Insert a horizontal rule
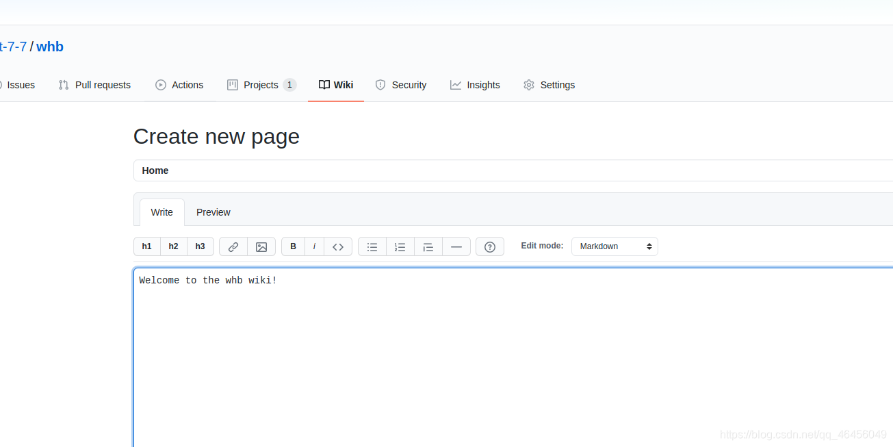This screenshot has width=893, height=447. point(456,246)
